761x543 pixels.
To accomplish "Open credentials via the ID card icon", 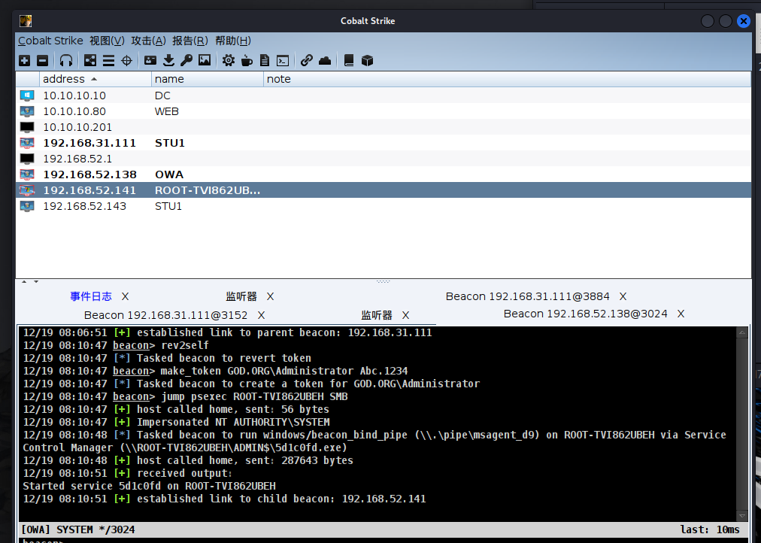I will click(150, 61).
